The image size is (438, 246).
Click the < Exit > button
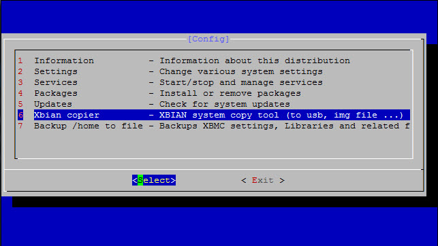263,180
